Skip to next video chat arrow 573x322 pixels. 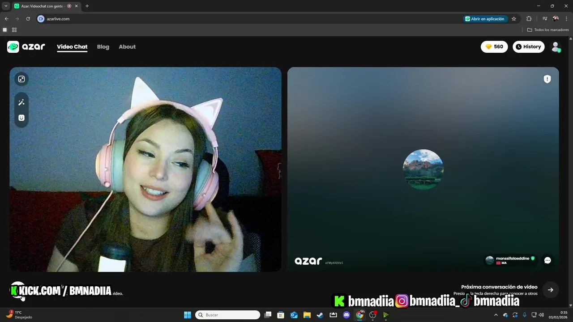(550, 290)
